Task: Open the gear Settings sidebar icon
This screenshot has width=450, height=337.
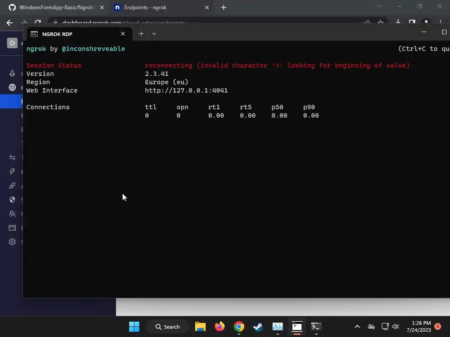Action: pyautogui.click(x=12, y=242)
